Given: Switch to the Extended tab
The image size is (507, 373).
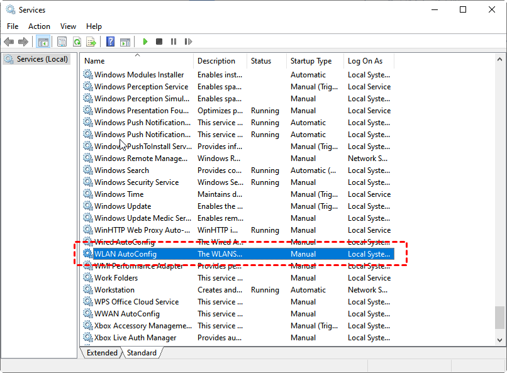Looking at the screenshot, I should coord(102,353).
